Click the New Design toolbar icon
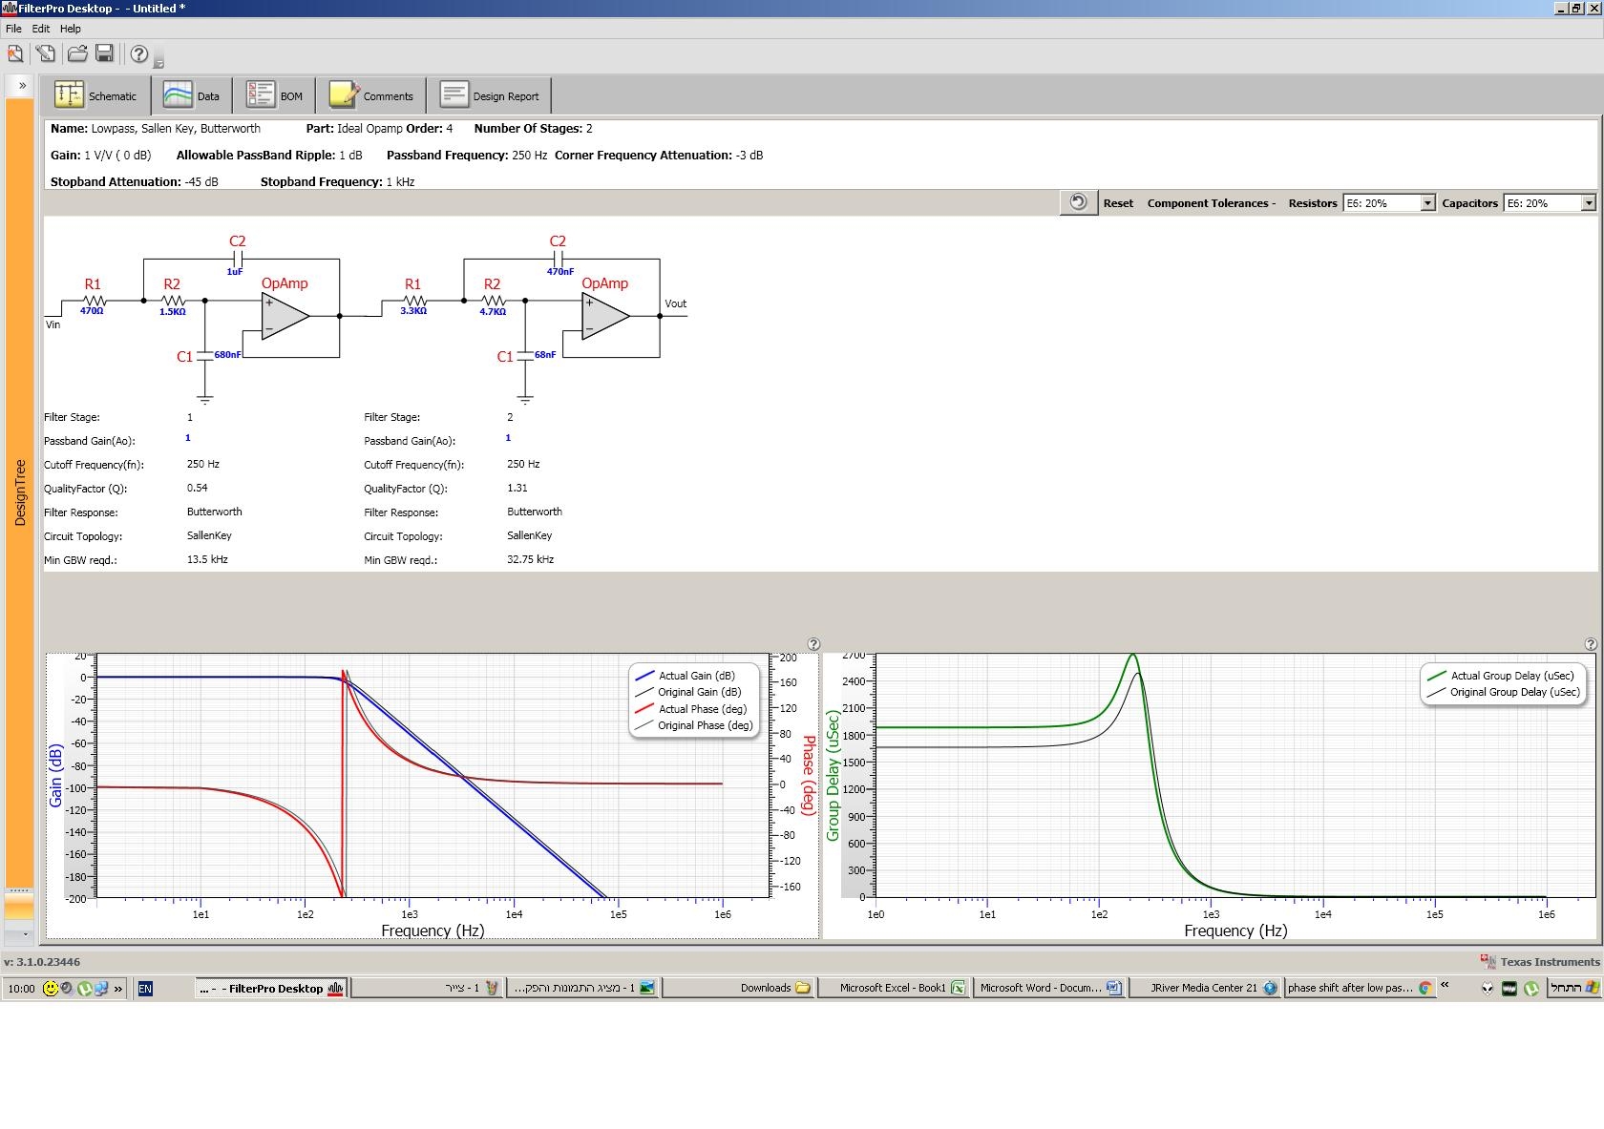Screen dimensions: 1604x1129 (16, 54)
